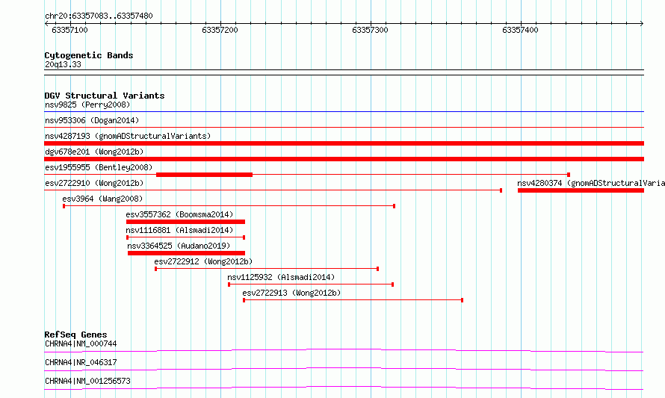Click the magenta NM_001256573 transcript line

tap(344, 388)
